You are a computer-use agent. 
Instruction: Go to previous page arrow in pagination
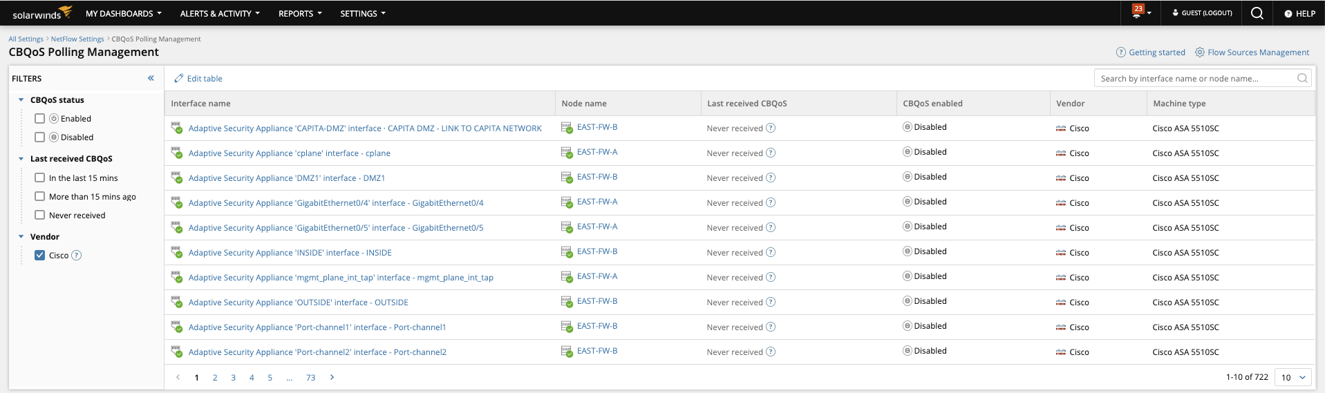pos(178,377)
